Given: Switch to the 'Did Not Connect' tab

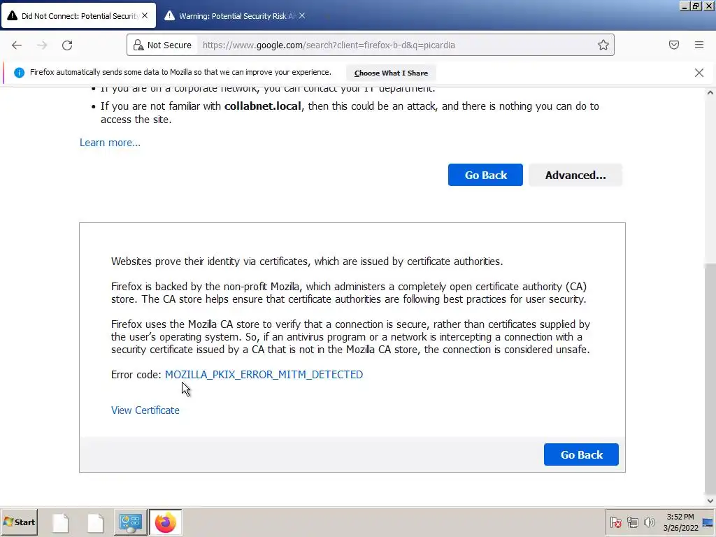Looking at the screenshot, I should click(79, 16).
